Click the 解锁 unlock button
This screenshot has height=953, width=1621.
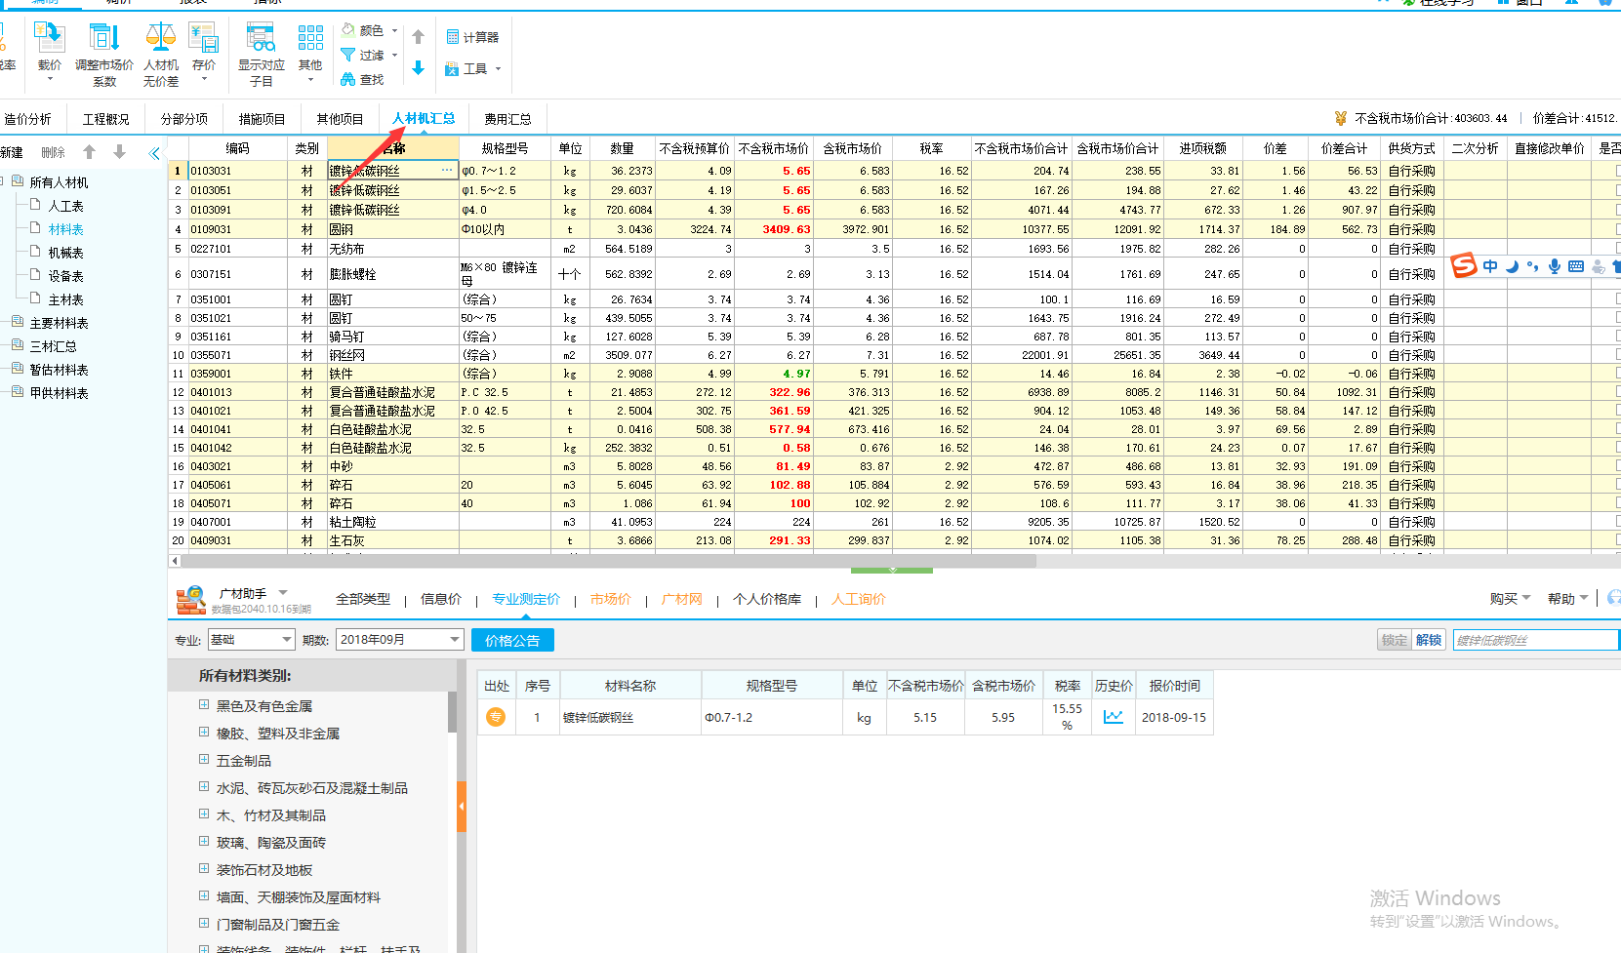click(1429, 640)
